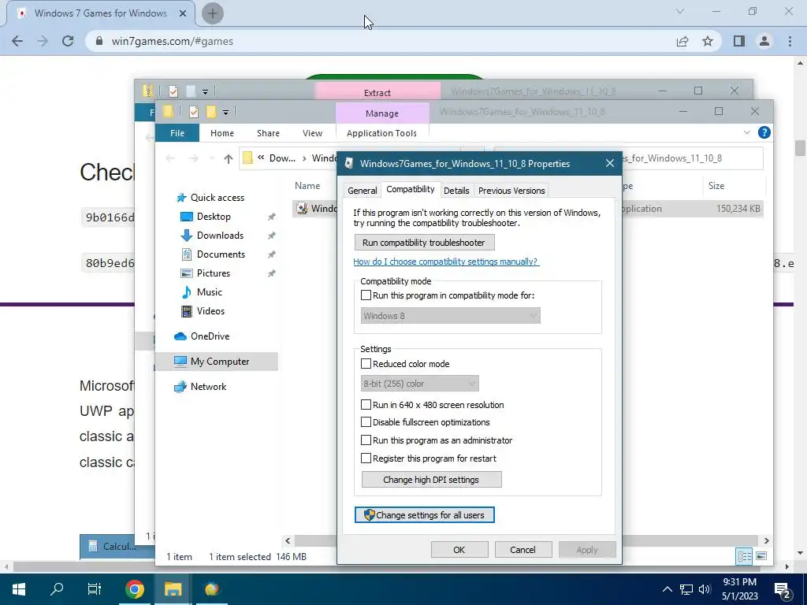Show hidden tray icons chevron

click(x=667, y=589)
